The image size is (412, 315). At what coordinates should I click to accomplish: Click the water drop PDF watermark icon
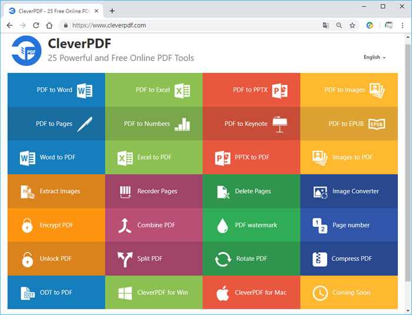pos(222,225)
